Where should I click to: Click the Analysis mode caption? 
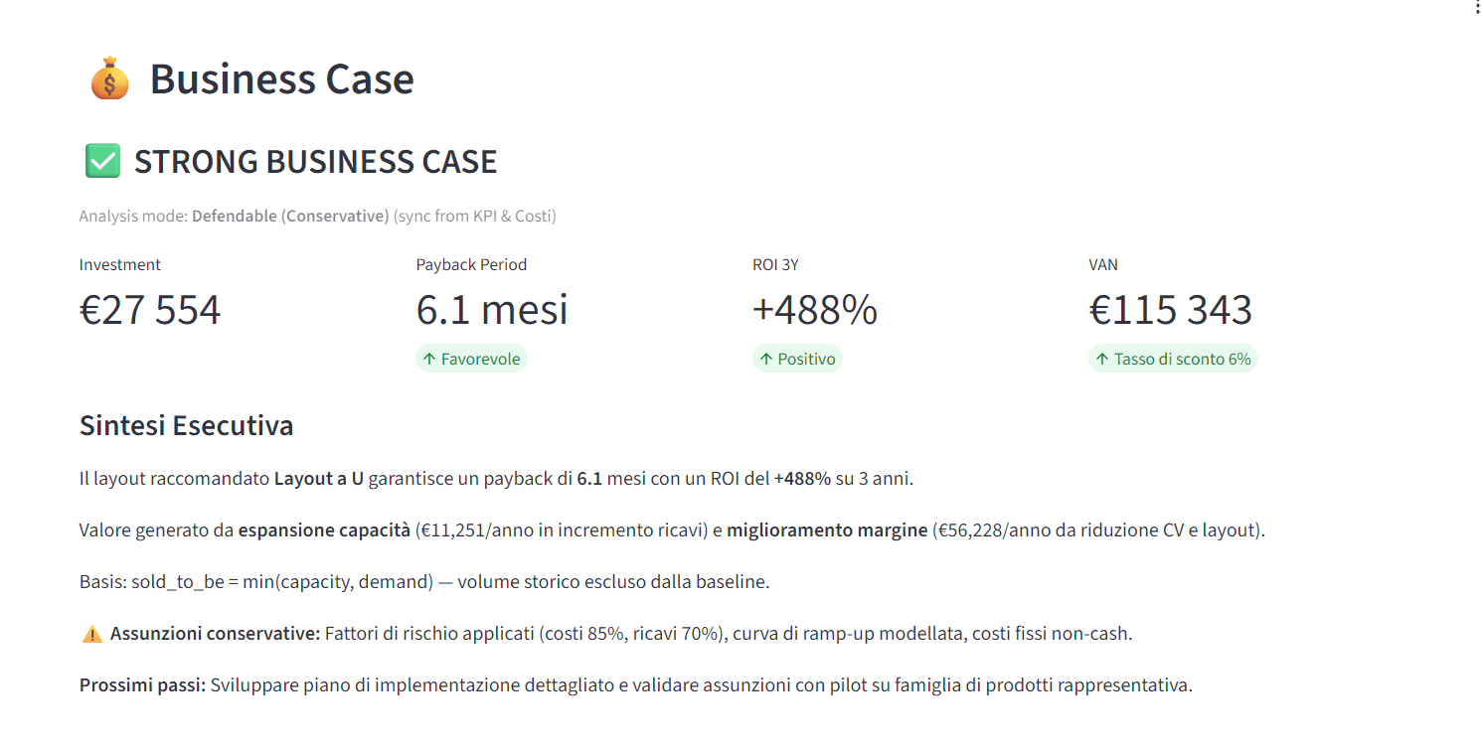[x=317, y=216]
